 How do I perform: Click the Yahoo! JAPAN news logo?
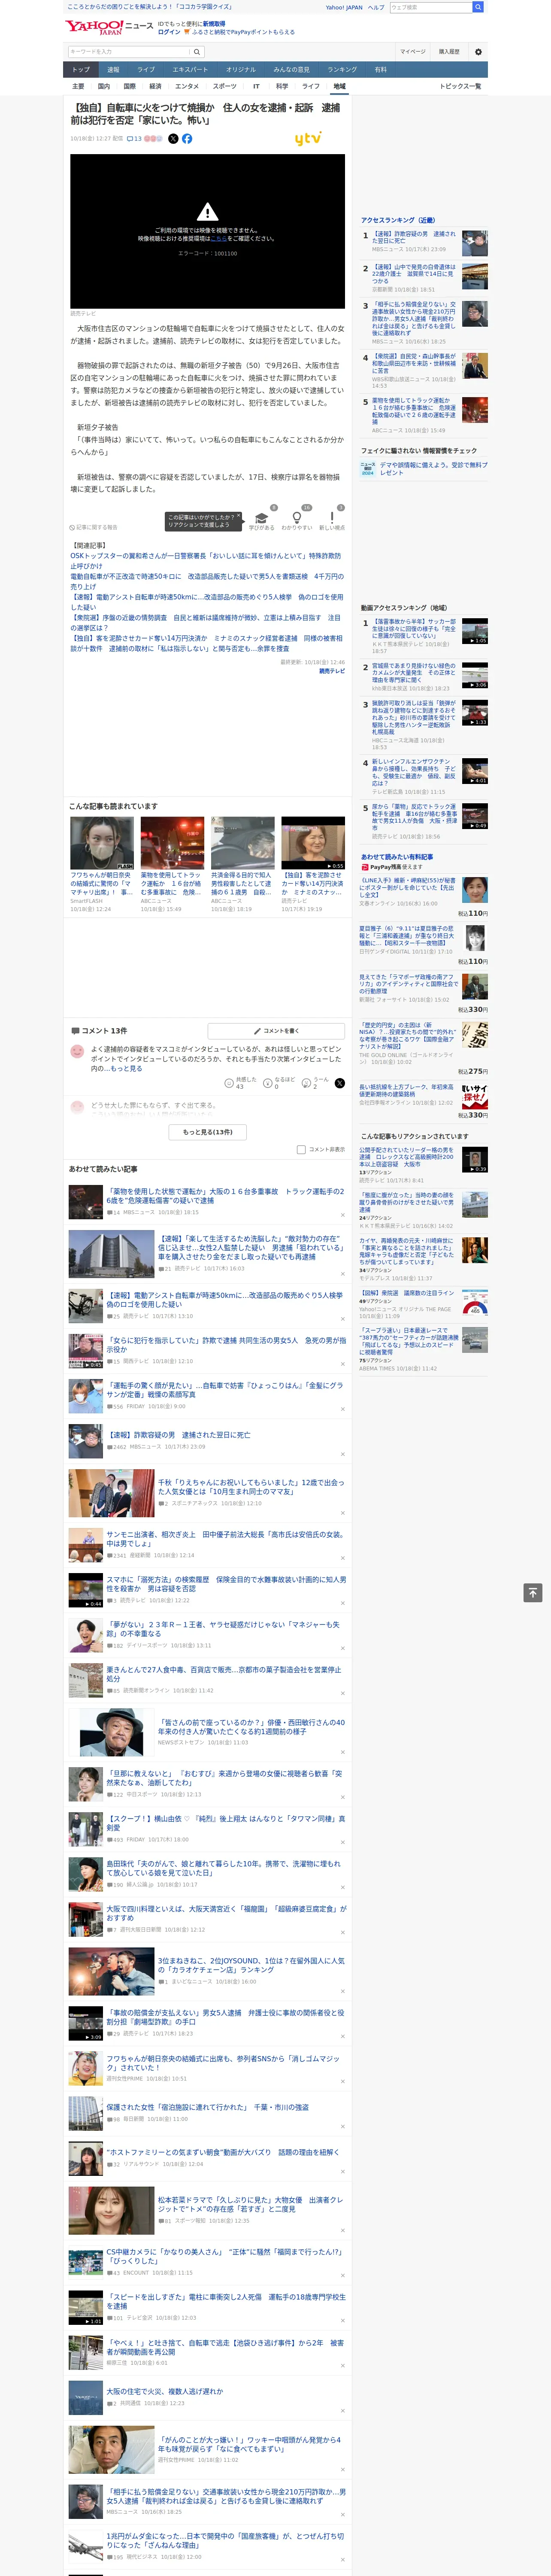[x=109, y=27]
